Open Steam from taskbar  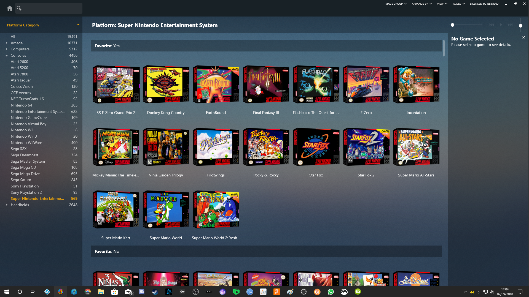click(x=155, y=292)
